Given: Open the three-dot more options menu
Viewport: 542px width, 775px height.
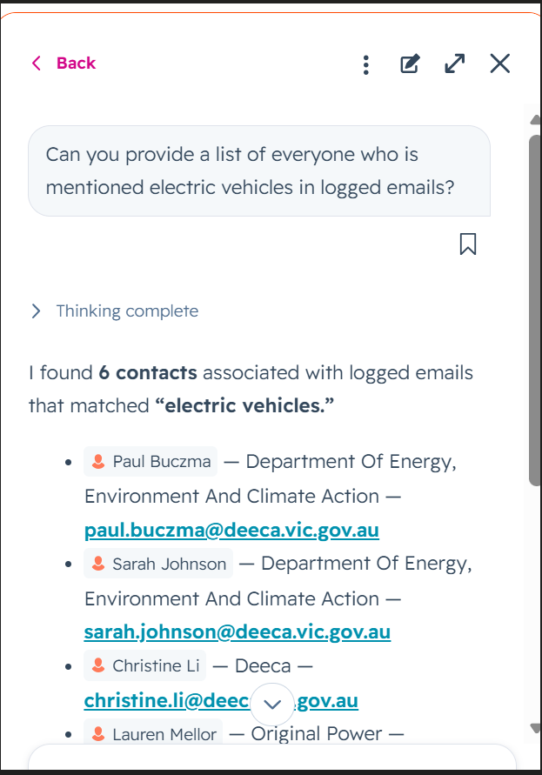Looking at the screenshot, I should pyautogui.click(x=366, y=64).
